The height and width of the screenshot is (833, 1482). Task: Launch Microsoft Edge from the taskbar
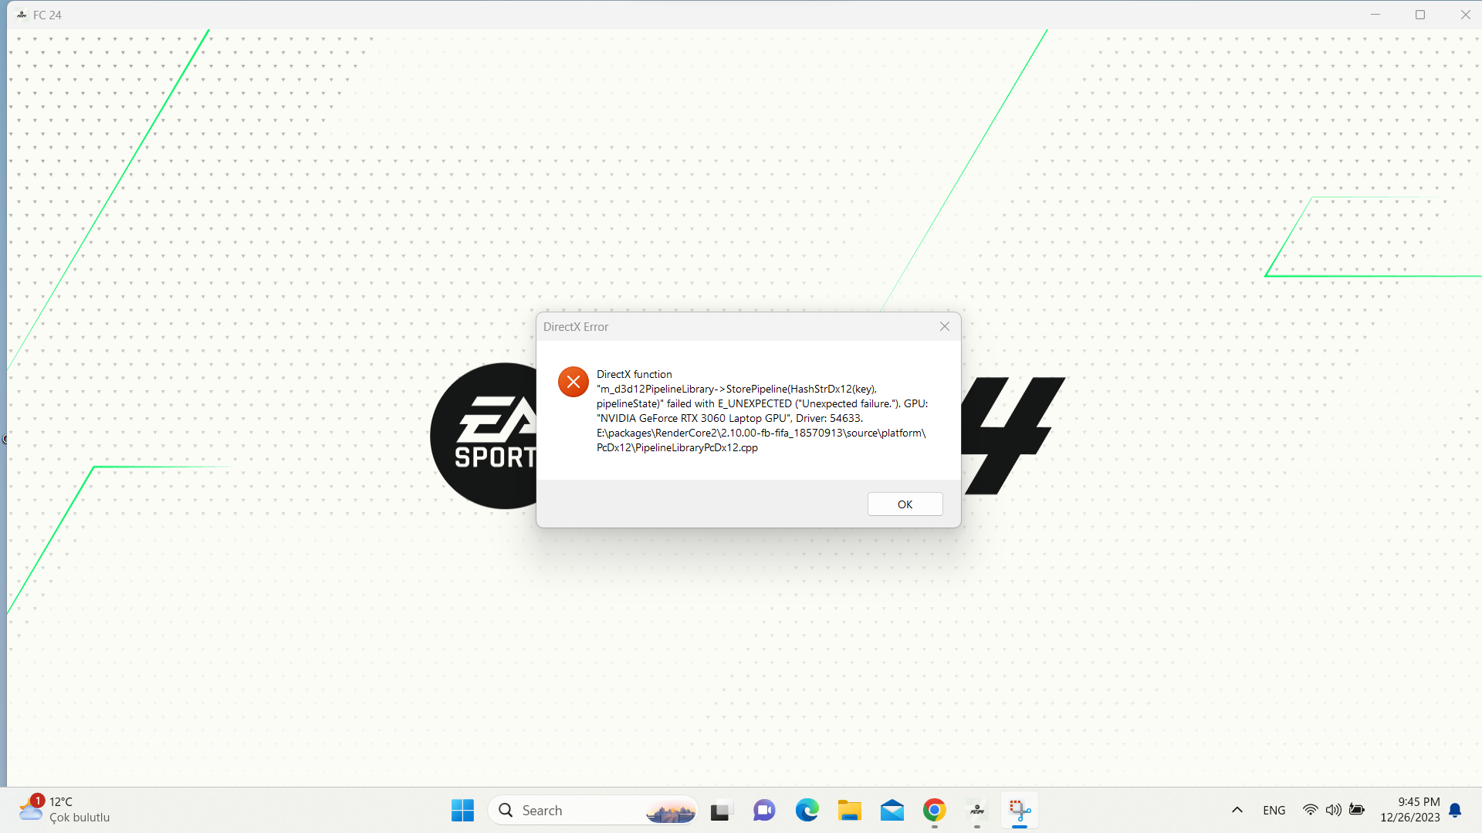click(x=807, y=811)
